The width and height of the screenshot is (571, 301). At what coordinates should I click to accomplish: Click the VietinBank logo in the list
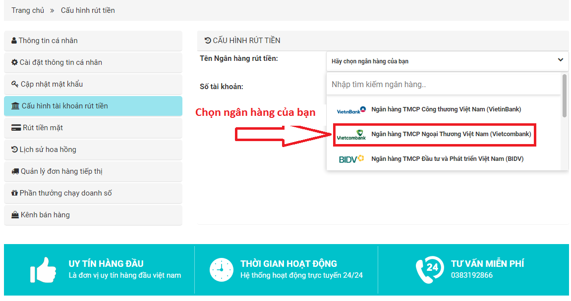351,110
